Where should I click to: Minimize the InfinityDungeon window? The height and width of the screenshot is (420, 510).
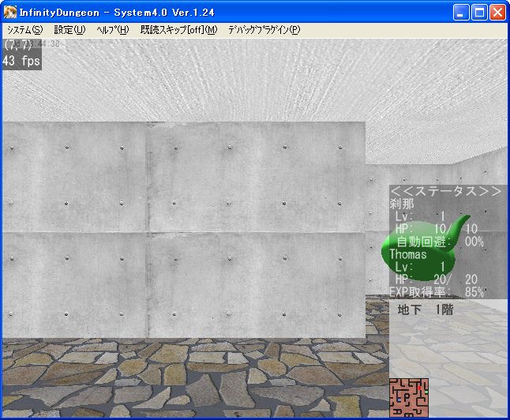click(x=461, y=13)
